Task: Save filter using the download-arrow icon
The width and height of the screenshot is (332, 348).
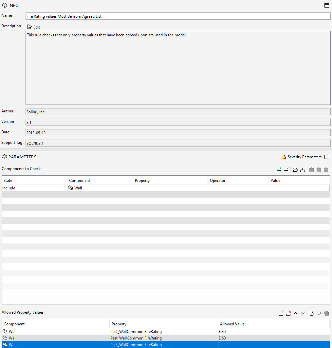Action: pos(303,170)
